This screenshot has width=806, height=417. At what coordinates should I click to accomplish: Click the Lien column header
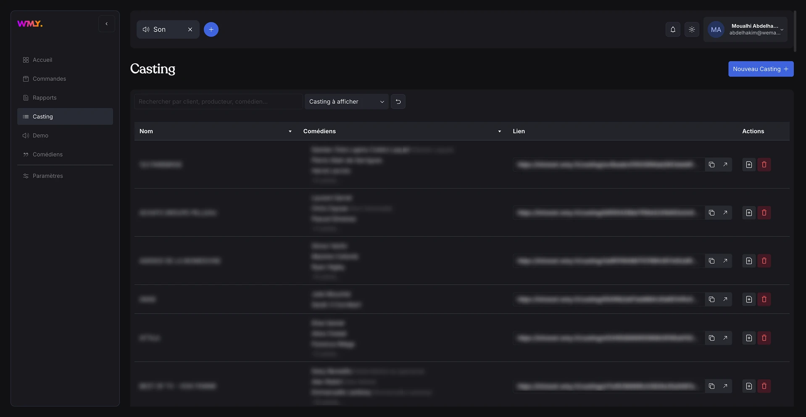[x=519, y=131]
